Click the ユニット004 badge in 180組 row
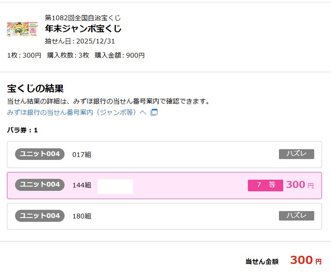 coord(40,216)
